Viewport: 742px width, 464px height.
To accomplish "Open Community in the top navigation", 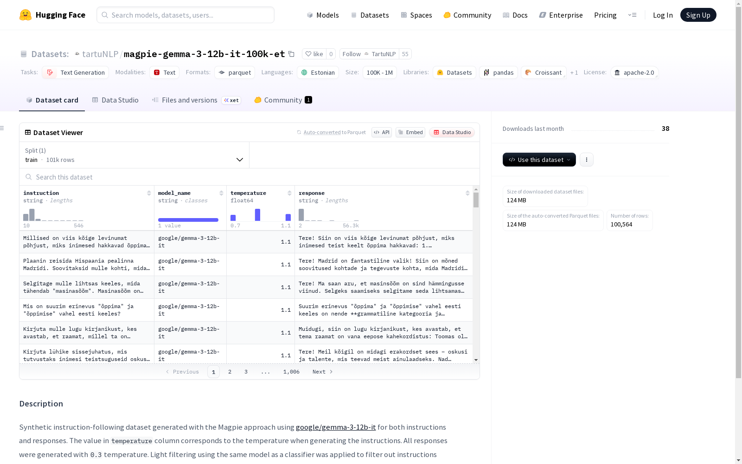I will coord(467,15).
